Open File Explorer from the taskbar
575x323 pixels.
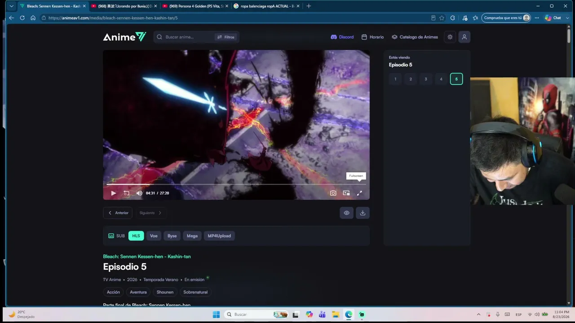[335, 314]
